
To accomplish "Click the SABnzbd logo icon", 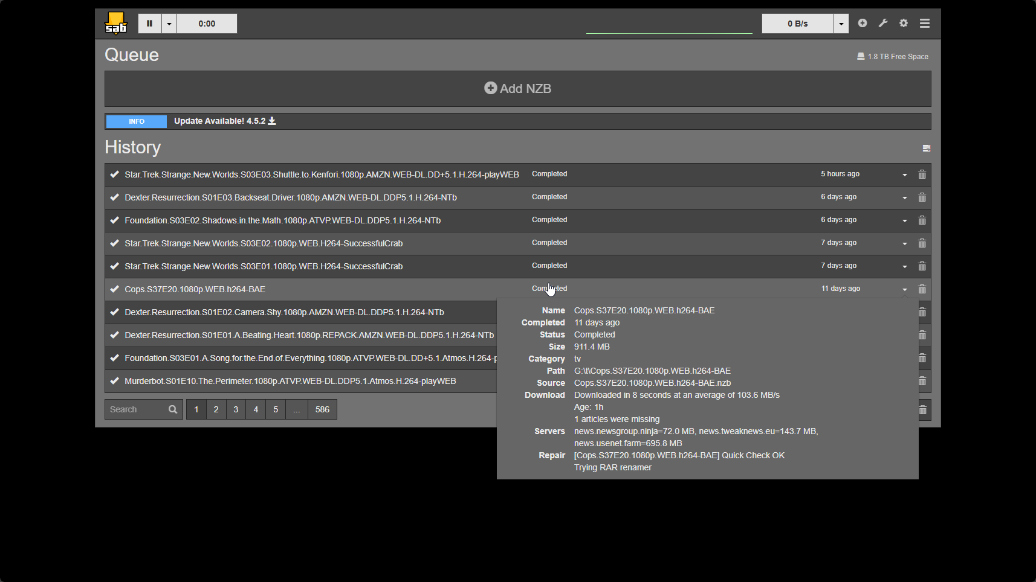I will (115, 24).
